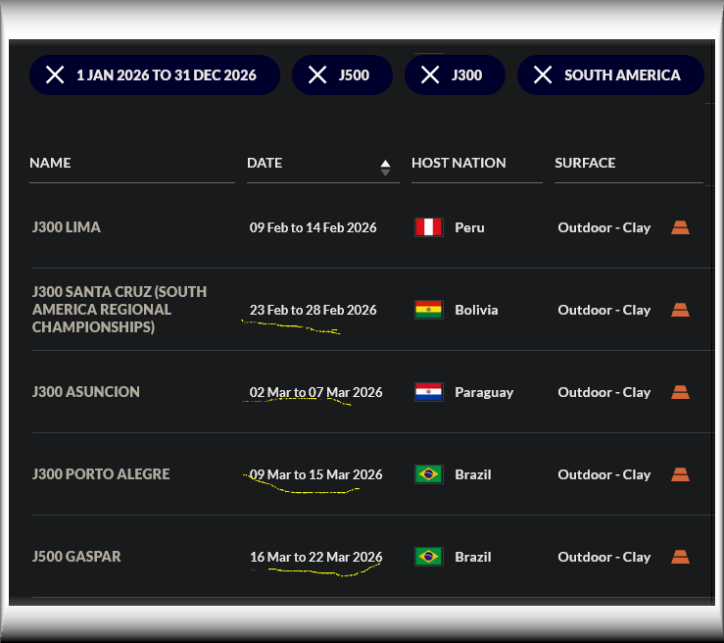Click Outdoor - Clay in Santa Cruz row
This screenshot has height=643, width=724.
coord(604,310)
